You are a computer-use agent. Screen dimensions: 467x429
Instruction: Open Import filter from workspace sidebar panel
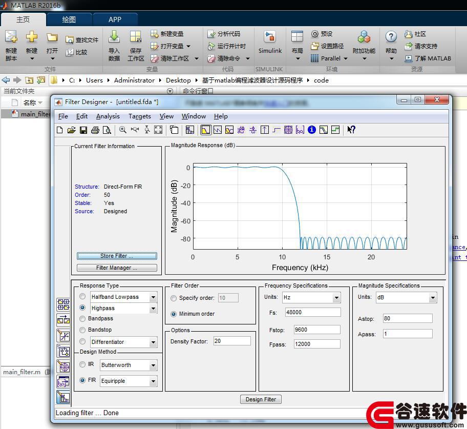pyautogui.click(x=63, y=382)
